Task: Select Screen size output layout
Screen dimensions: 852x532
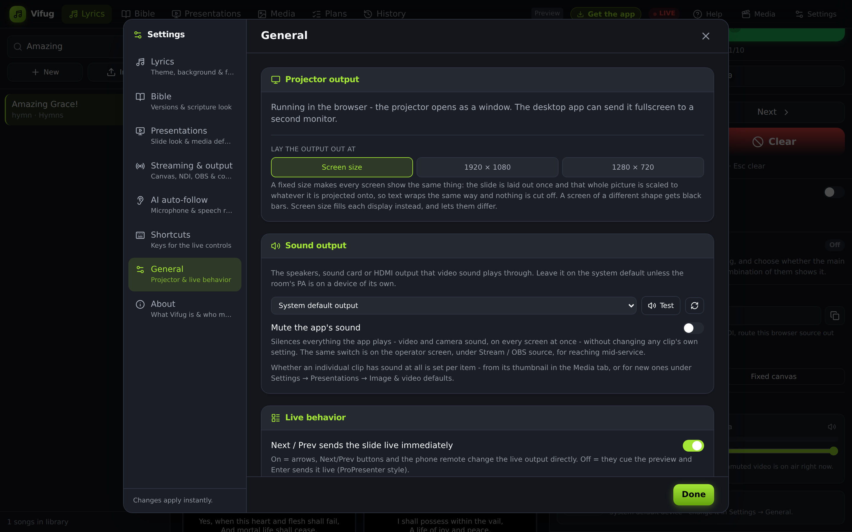Action: (341, 167)
